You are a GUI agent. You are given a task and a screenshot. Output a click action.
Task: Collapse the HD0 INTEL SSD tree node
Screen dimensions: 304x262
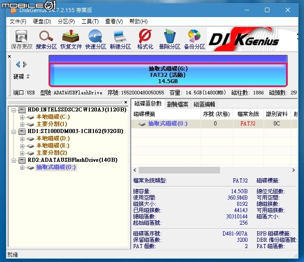[x=13, y=110]
